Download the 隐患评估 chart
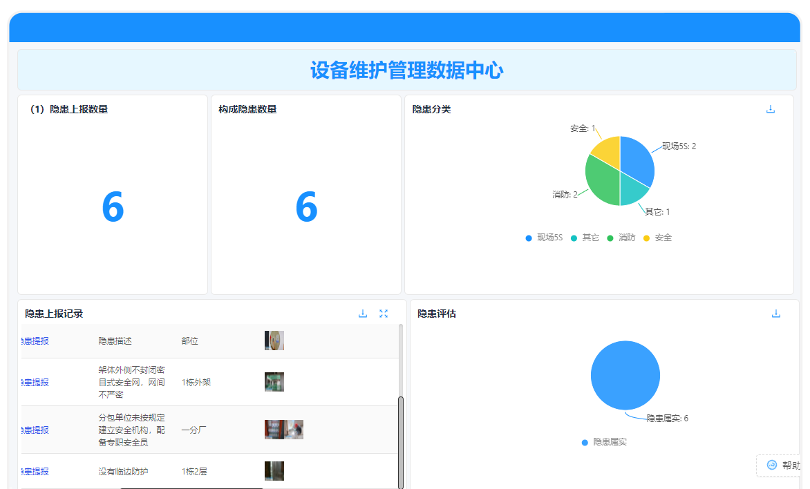Screen dimensions: 810x489 point(775,313)
